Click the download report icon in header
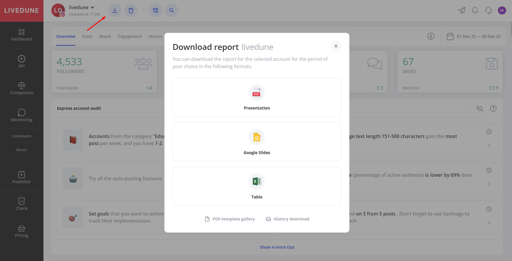Screen dimensions: 512x261 pos(115,11)
